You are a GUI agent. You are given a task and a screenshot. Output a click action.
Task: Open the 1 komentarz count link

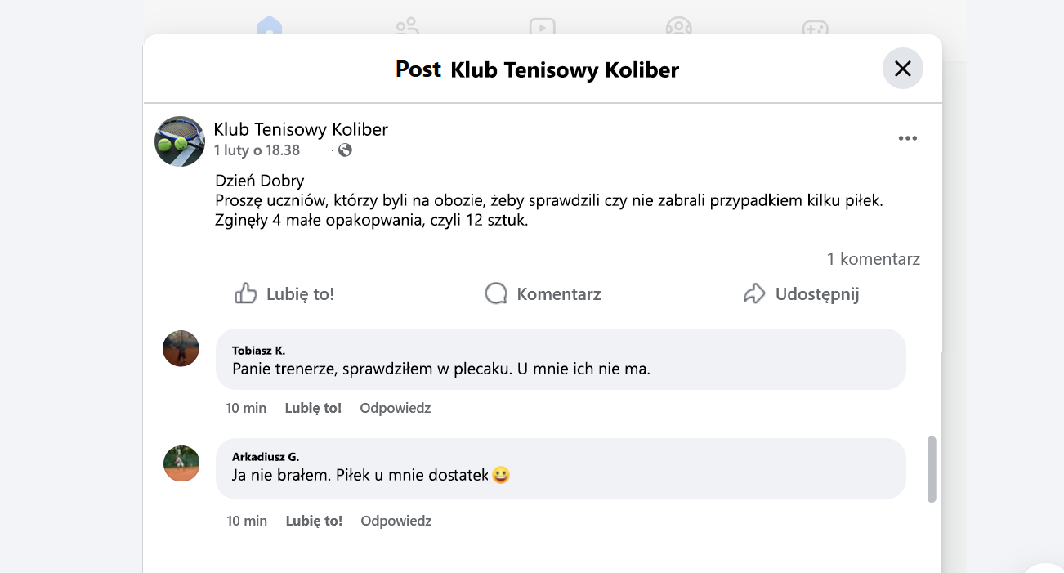pyautogui.click(x=873, y=259)
